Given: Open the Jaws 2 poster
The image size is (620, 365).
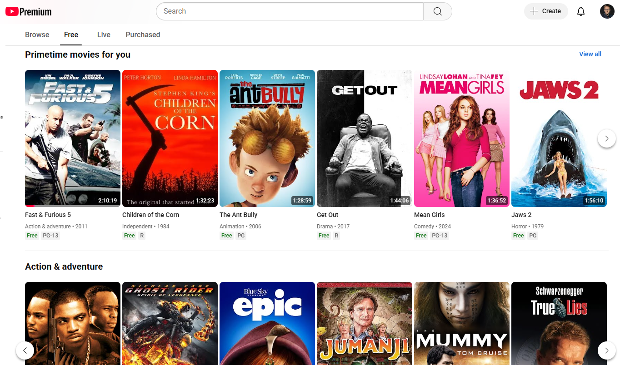Looking at the screenshot, I should point(559,138).
